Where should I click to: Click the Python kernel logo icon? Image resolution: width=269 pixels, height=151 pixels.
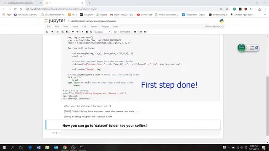tap(222, 21)
